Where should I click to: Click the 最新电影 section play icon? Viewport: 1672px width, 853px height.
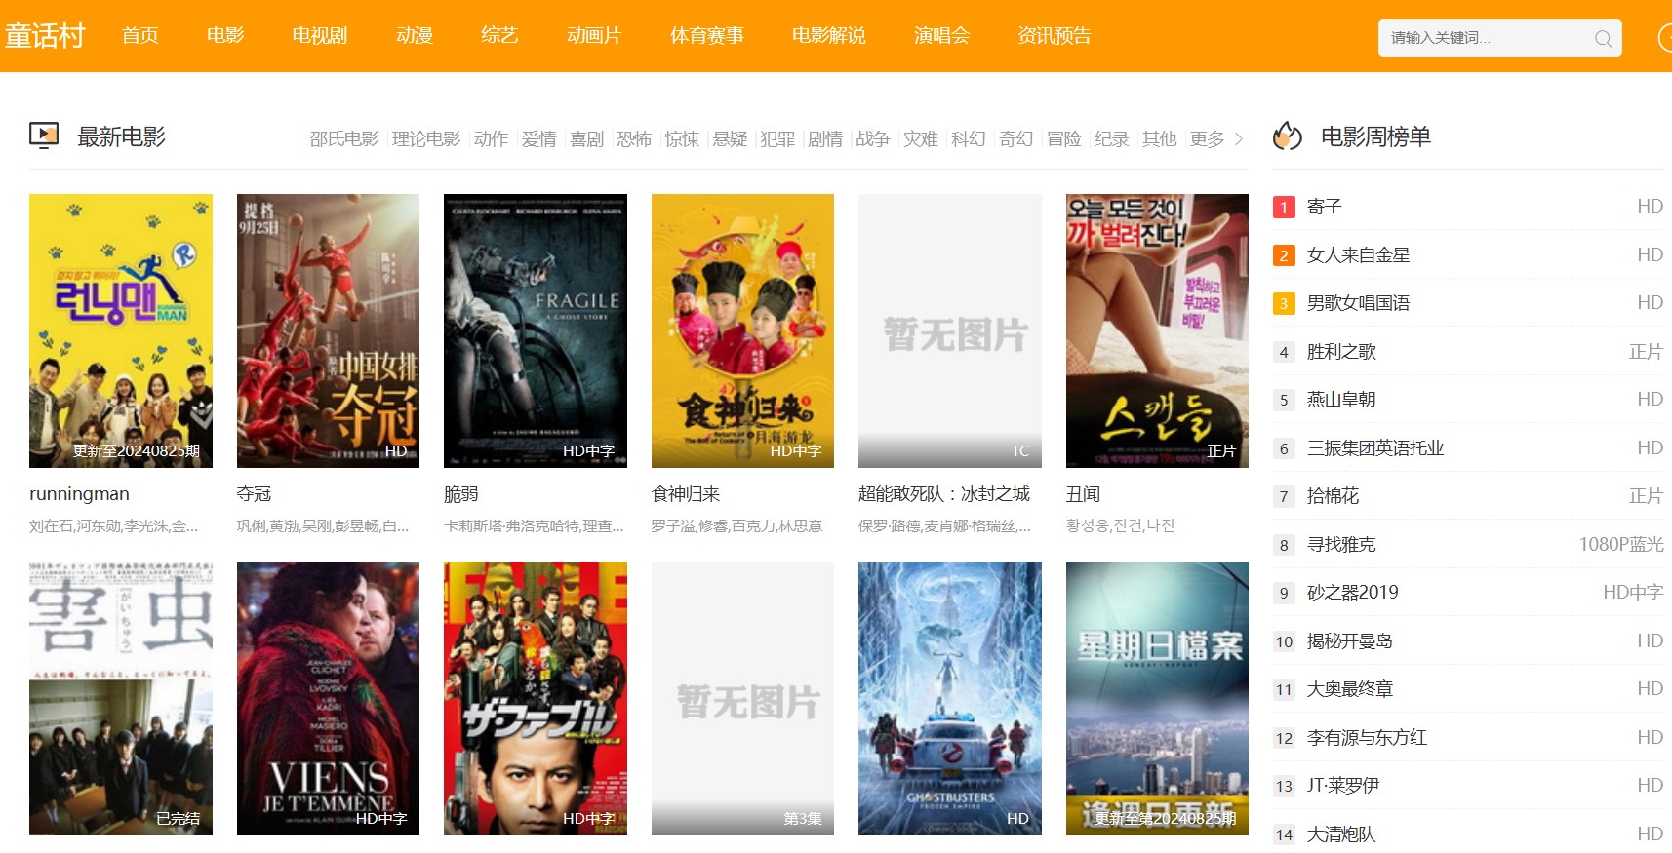(44, 136)
